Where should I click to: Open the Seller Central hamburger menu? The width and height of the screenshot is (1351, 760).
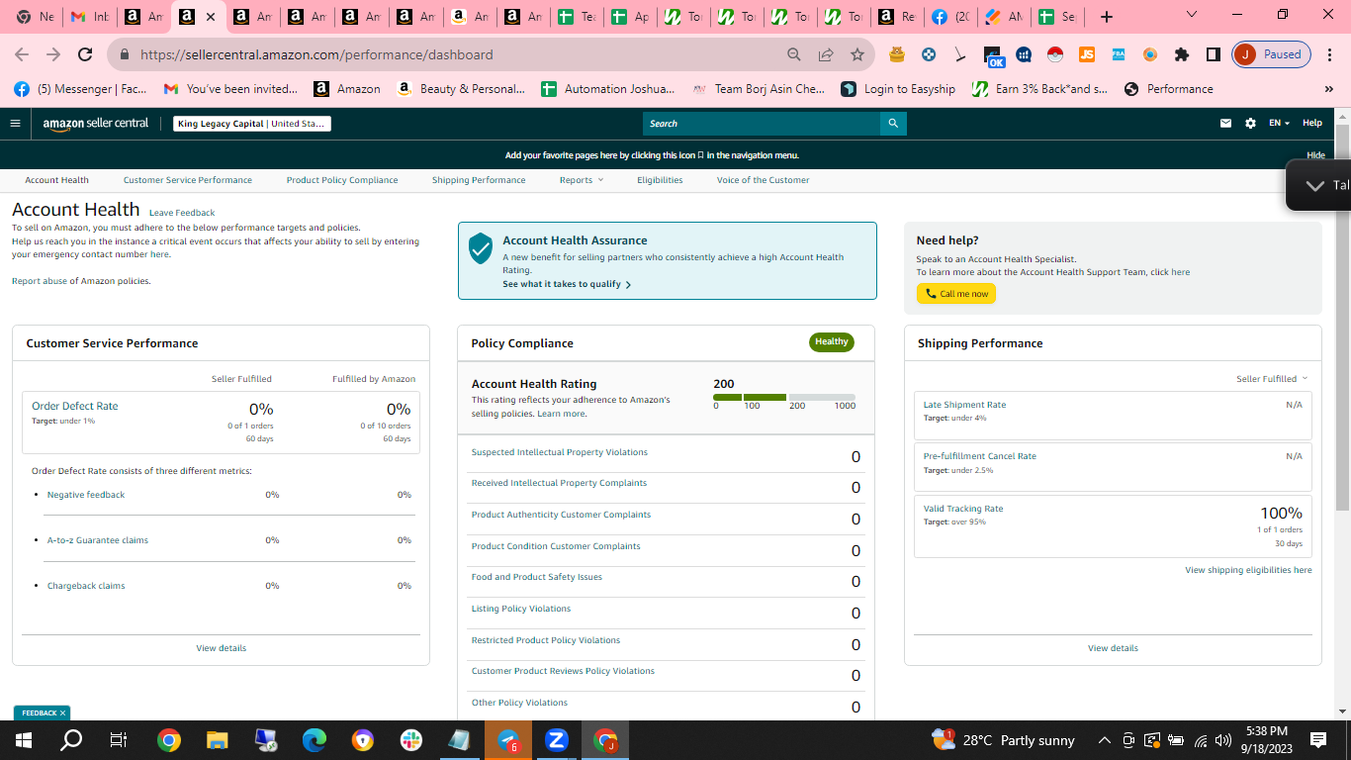[15, 124]
